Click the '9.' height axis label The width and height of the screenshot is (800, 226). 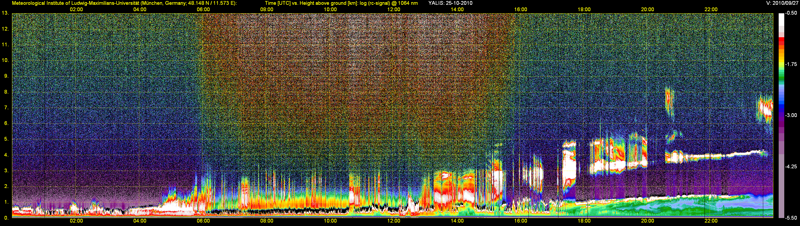coord(6,76)
